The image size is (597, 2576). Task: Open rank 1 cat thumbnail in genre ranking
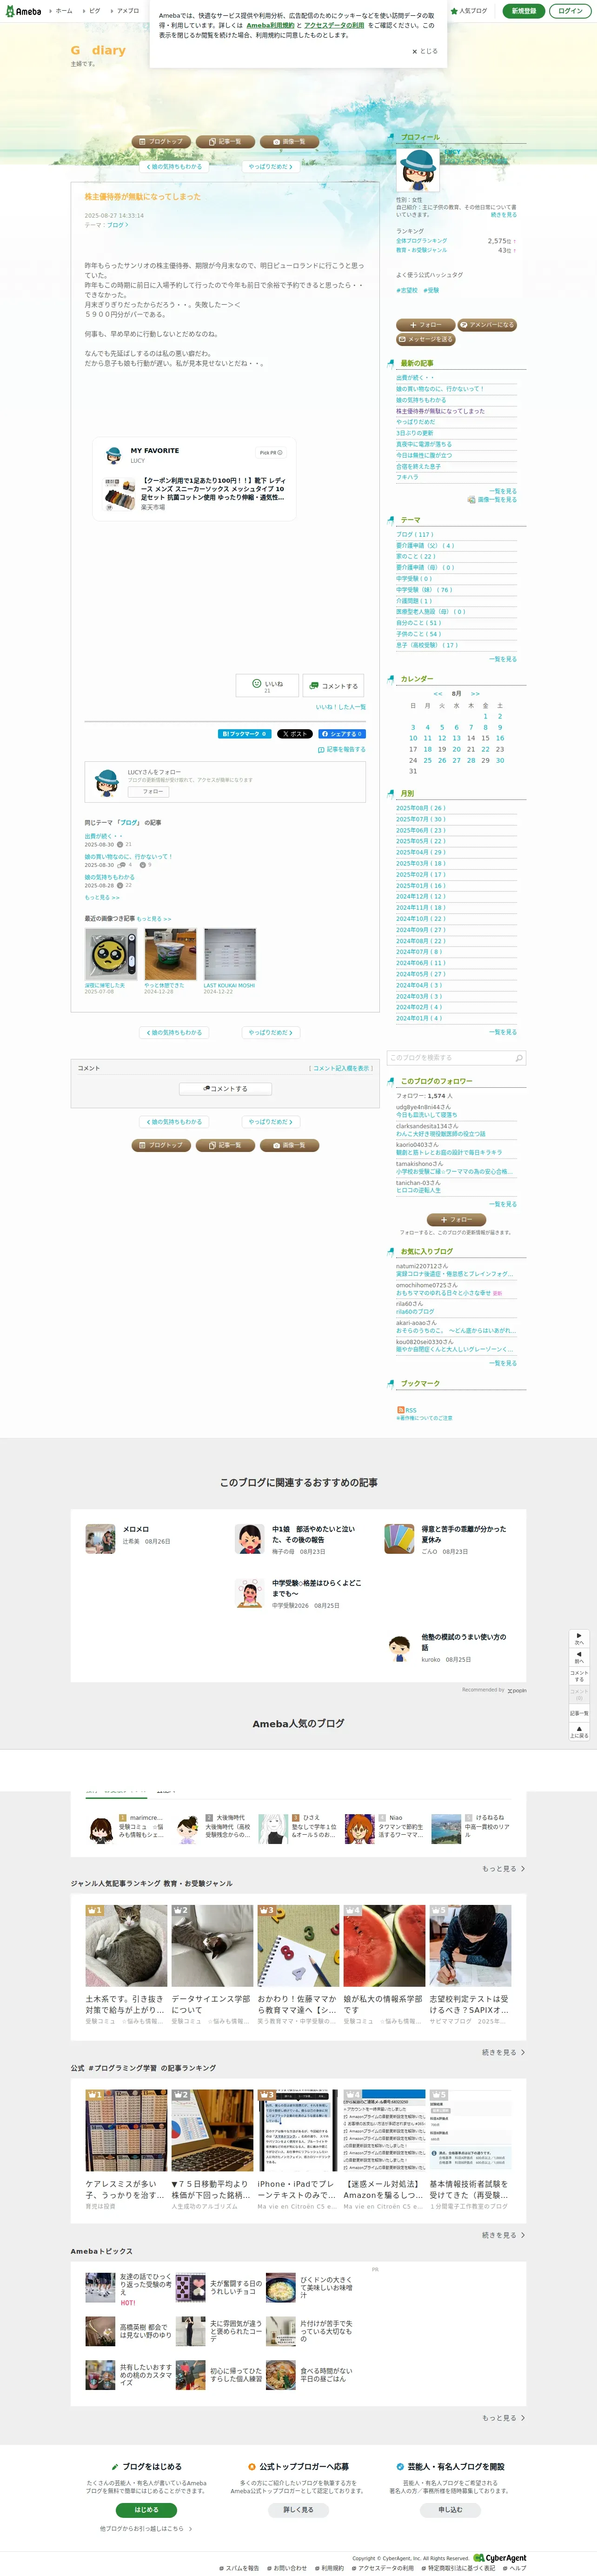click(x=126, y=1945)
